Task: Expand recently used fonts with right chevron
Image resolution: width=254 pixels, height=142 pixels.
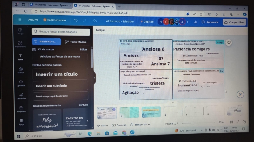Action: point(88,121)
